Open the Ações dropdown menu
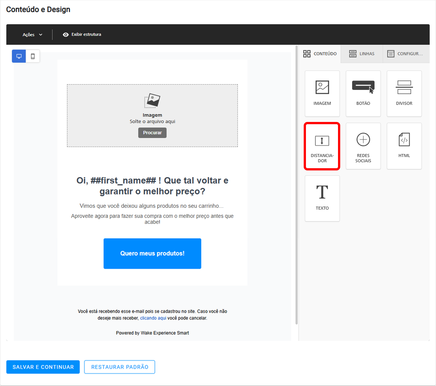Viewport: 436px width, 386px height. [32, 35]
